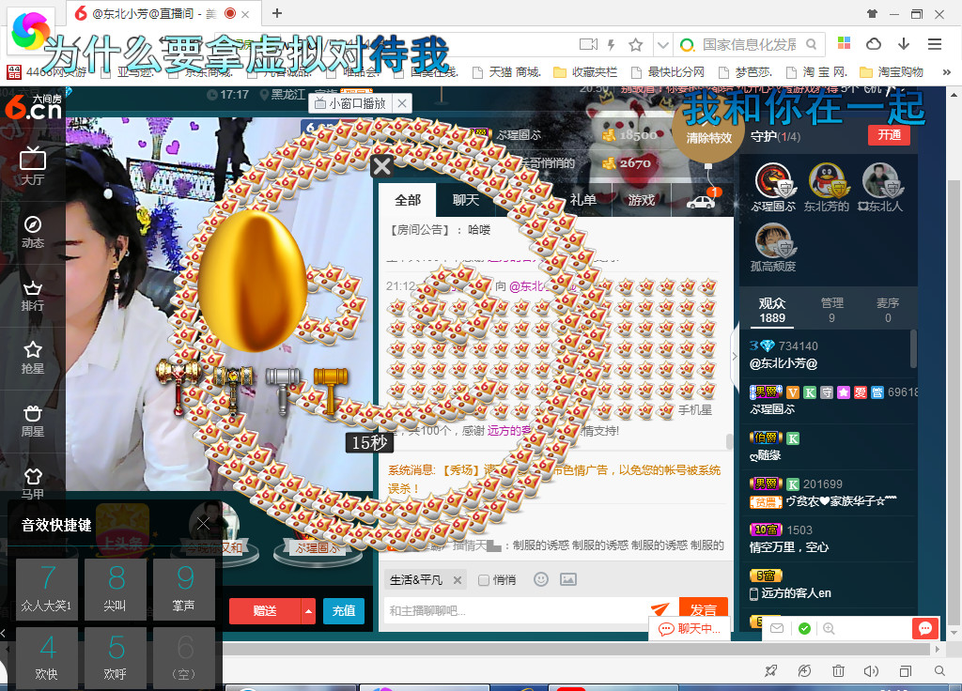Viewport: 962px width, 691px height.
Task: Click the lightning speed mode icon
Action: 611,45
